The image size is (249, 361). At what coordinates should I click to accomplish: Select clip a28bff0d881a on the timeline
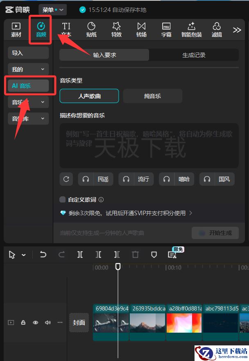click(184, 322)
